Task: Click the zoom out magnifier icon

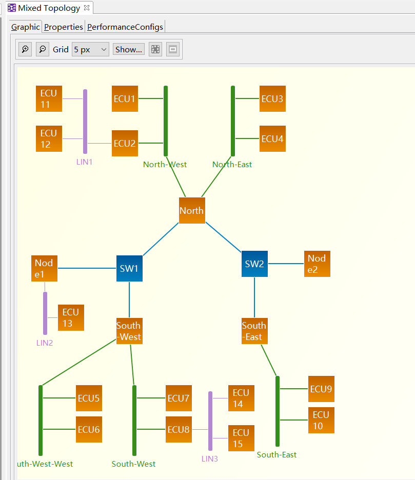Action: point(43,49)
